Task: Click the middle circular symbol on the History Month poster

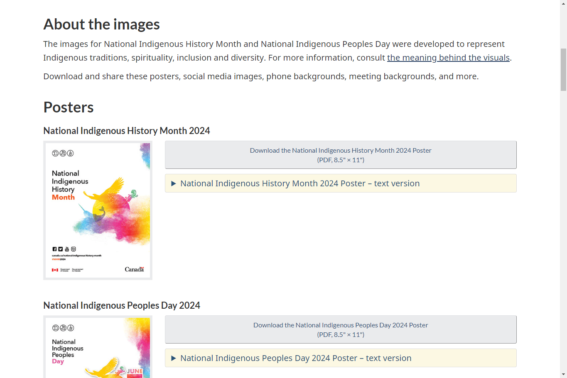Action: click(62, 154)
